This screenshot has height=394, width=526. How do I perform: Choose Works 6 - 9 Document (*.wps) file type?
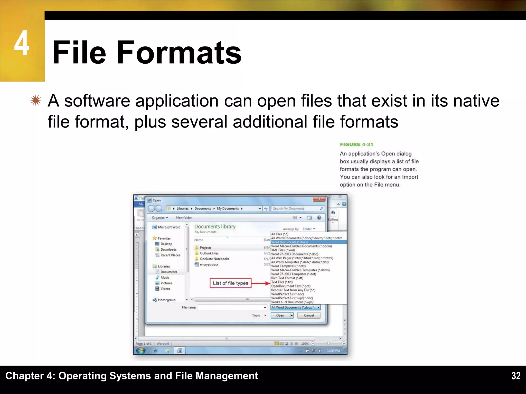click(292, 302)
